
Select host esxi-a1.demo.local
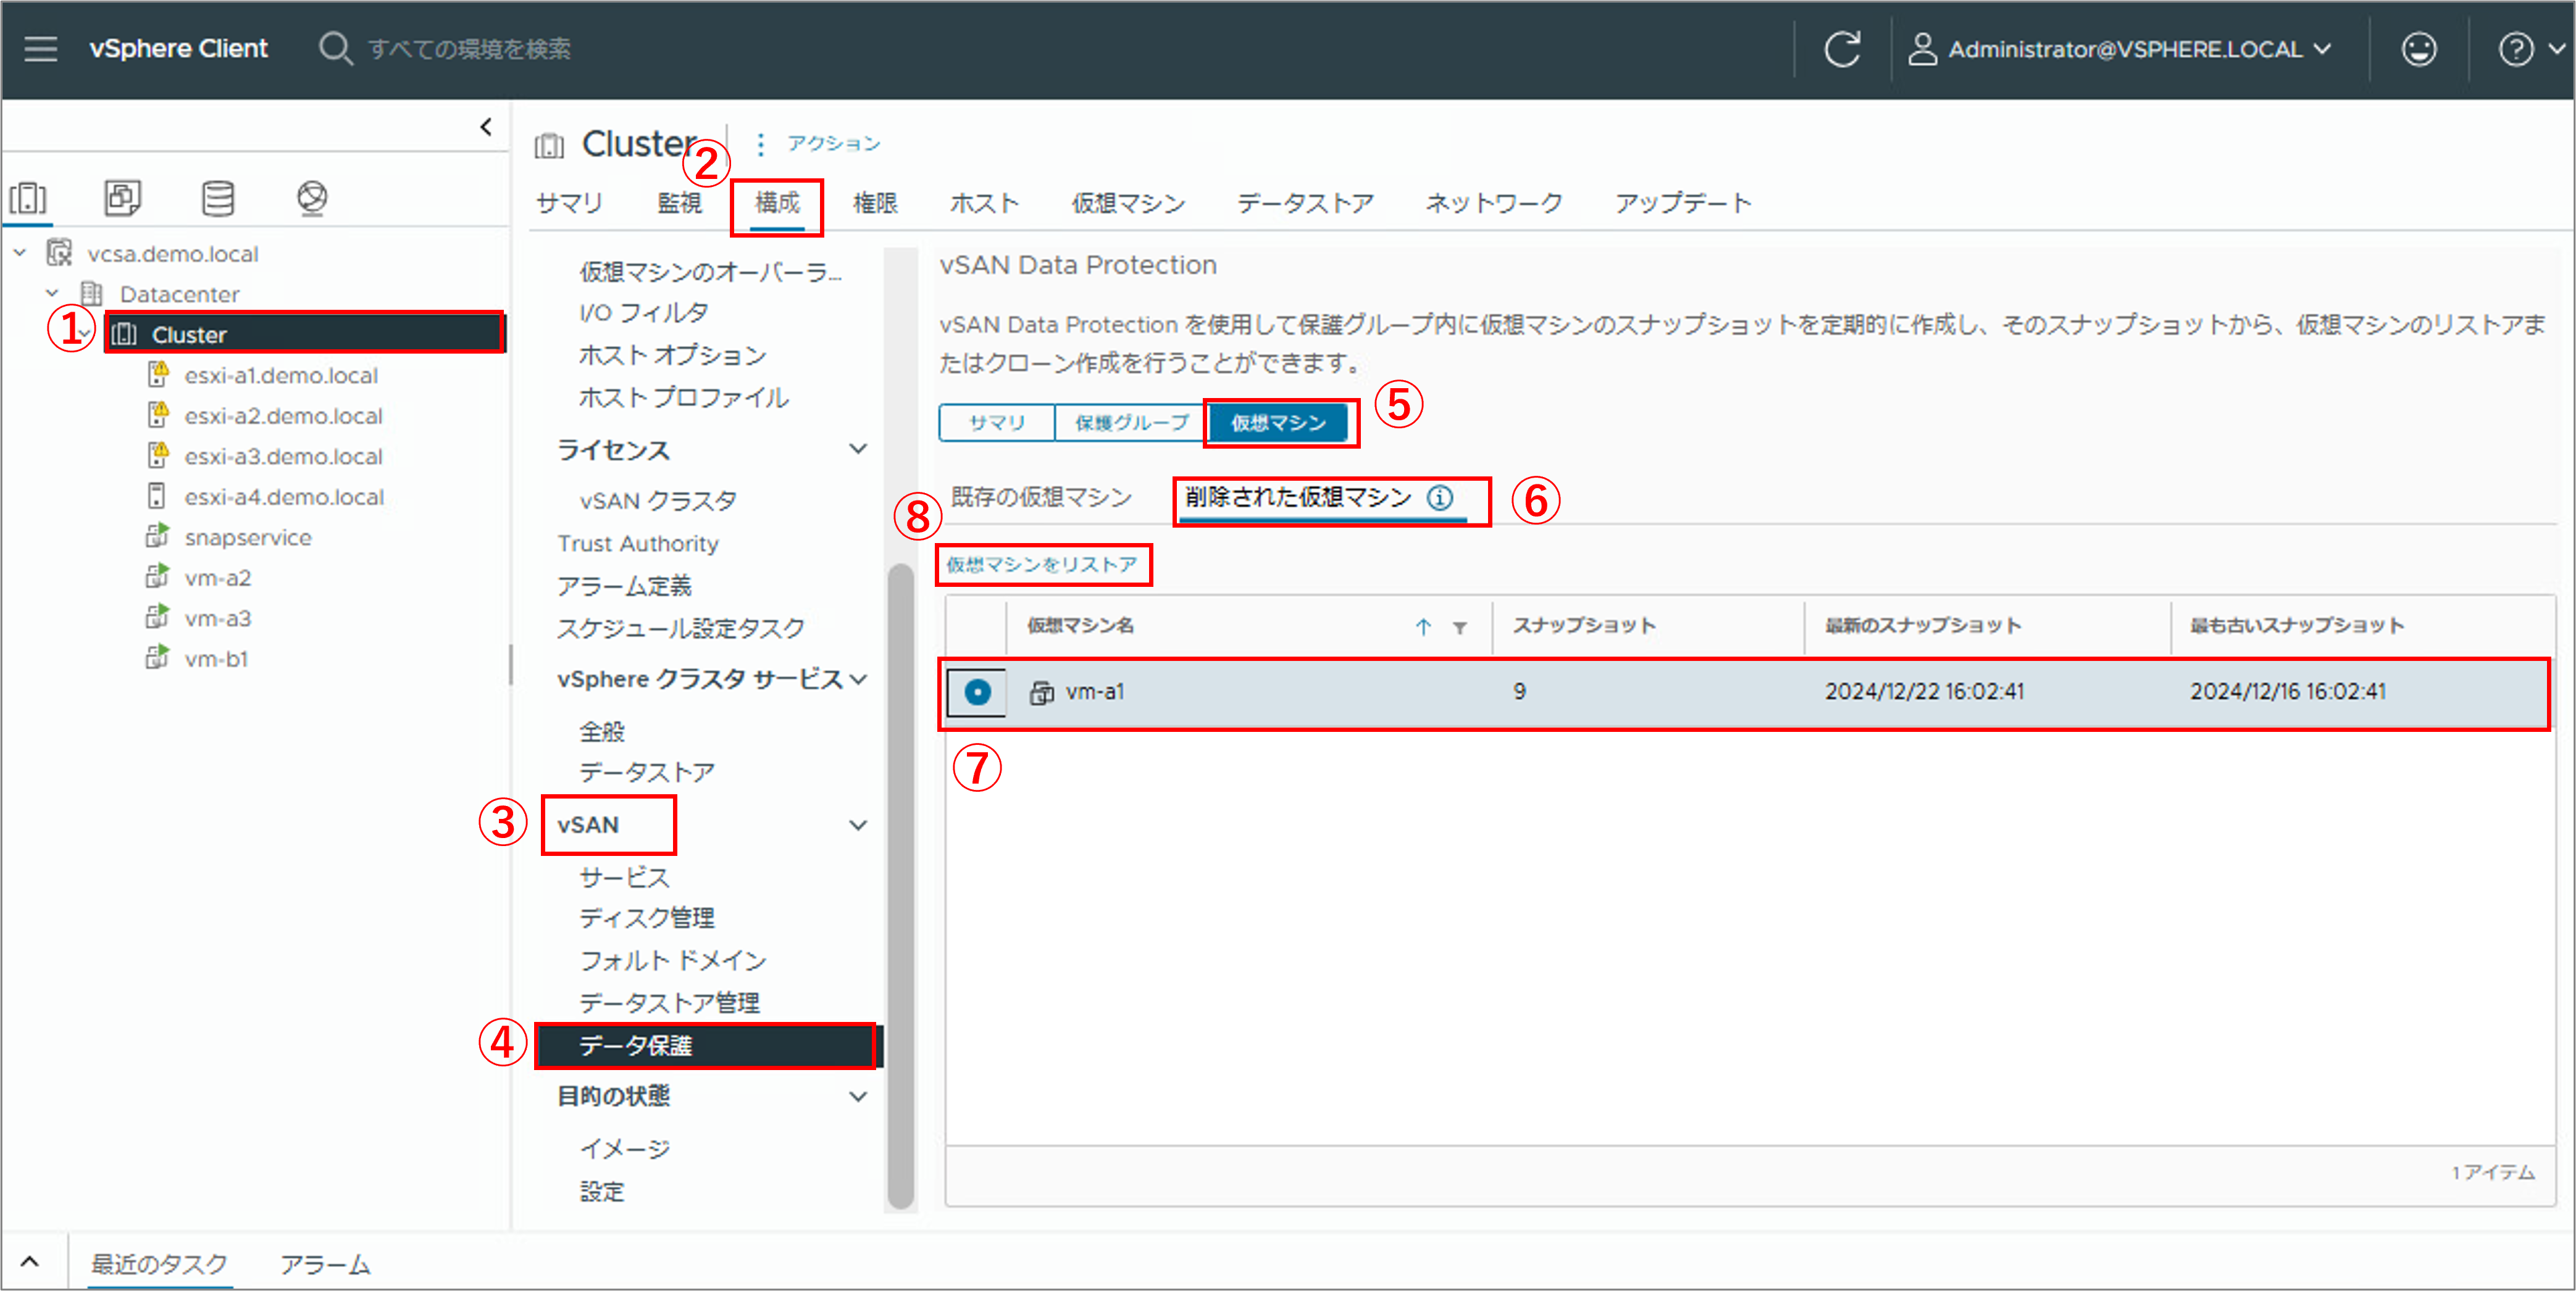280,376
